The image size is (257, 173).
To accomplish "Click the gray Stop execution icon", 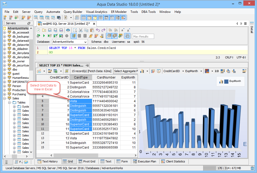I will tap(67, 36).
